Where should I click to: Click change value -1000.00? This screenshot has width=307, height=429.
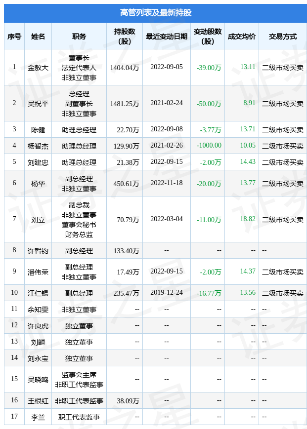[x=209, y=145]
